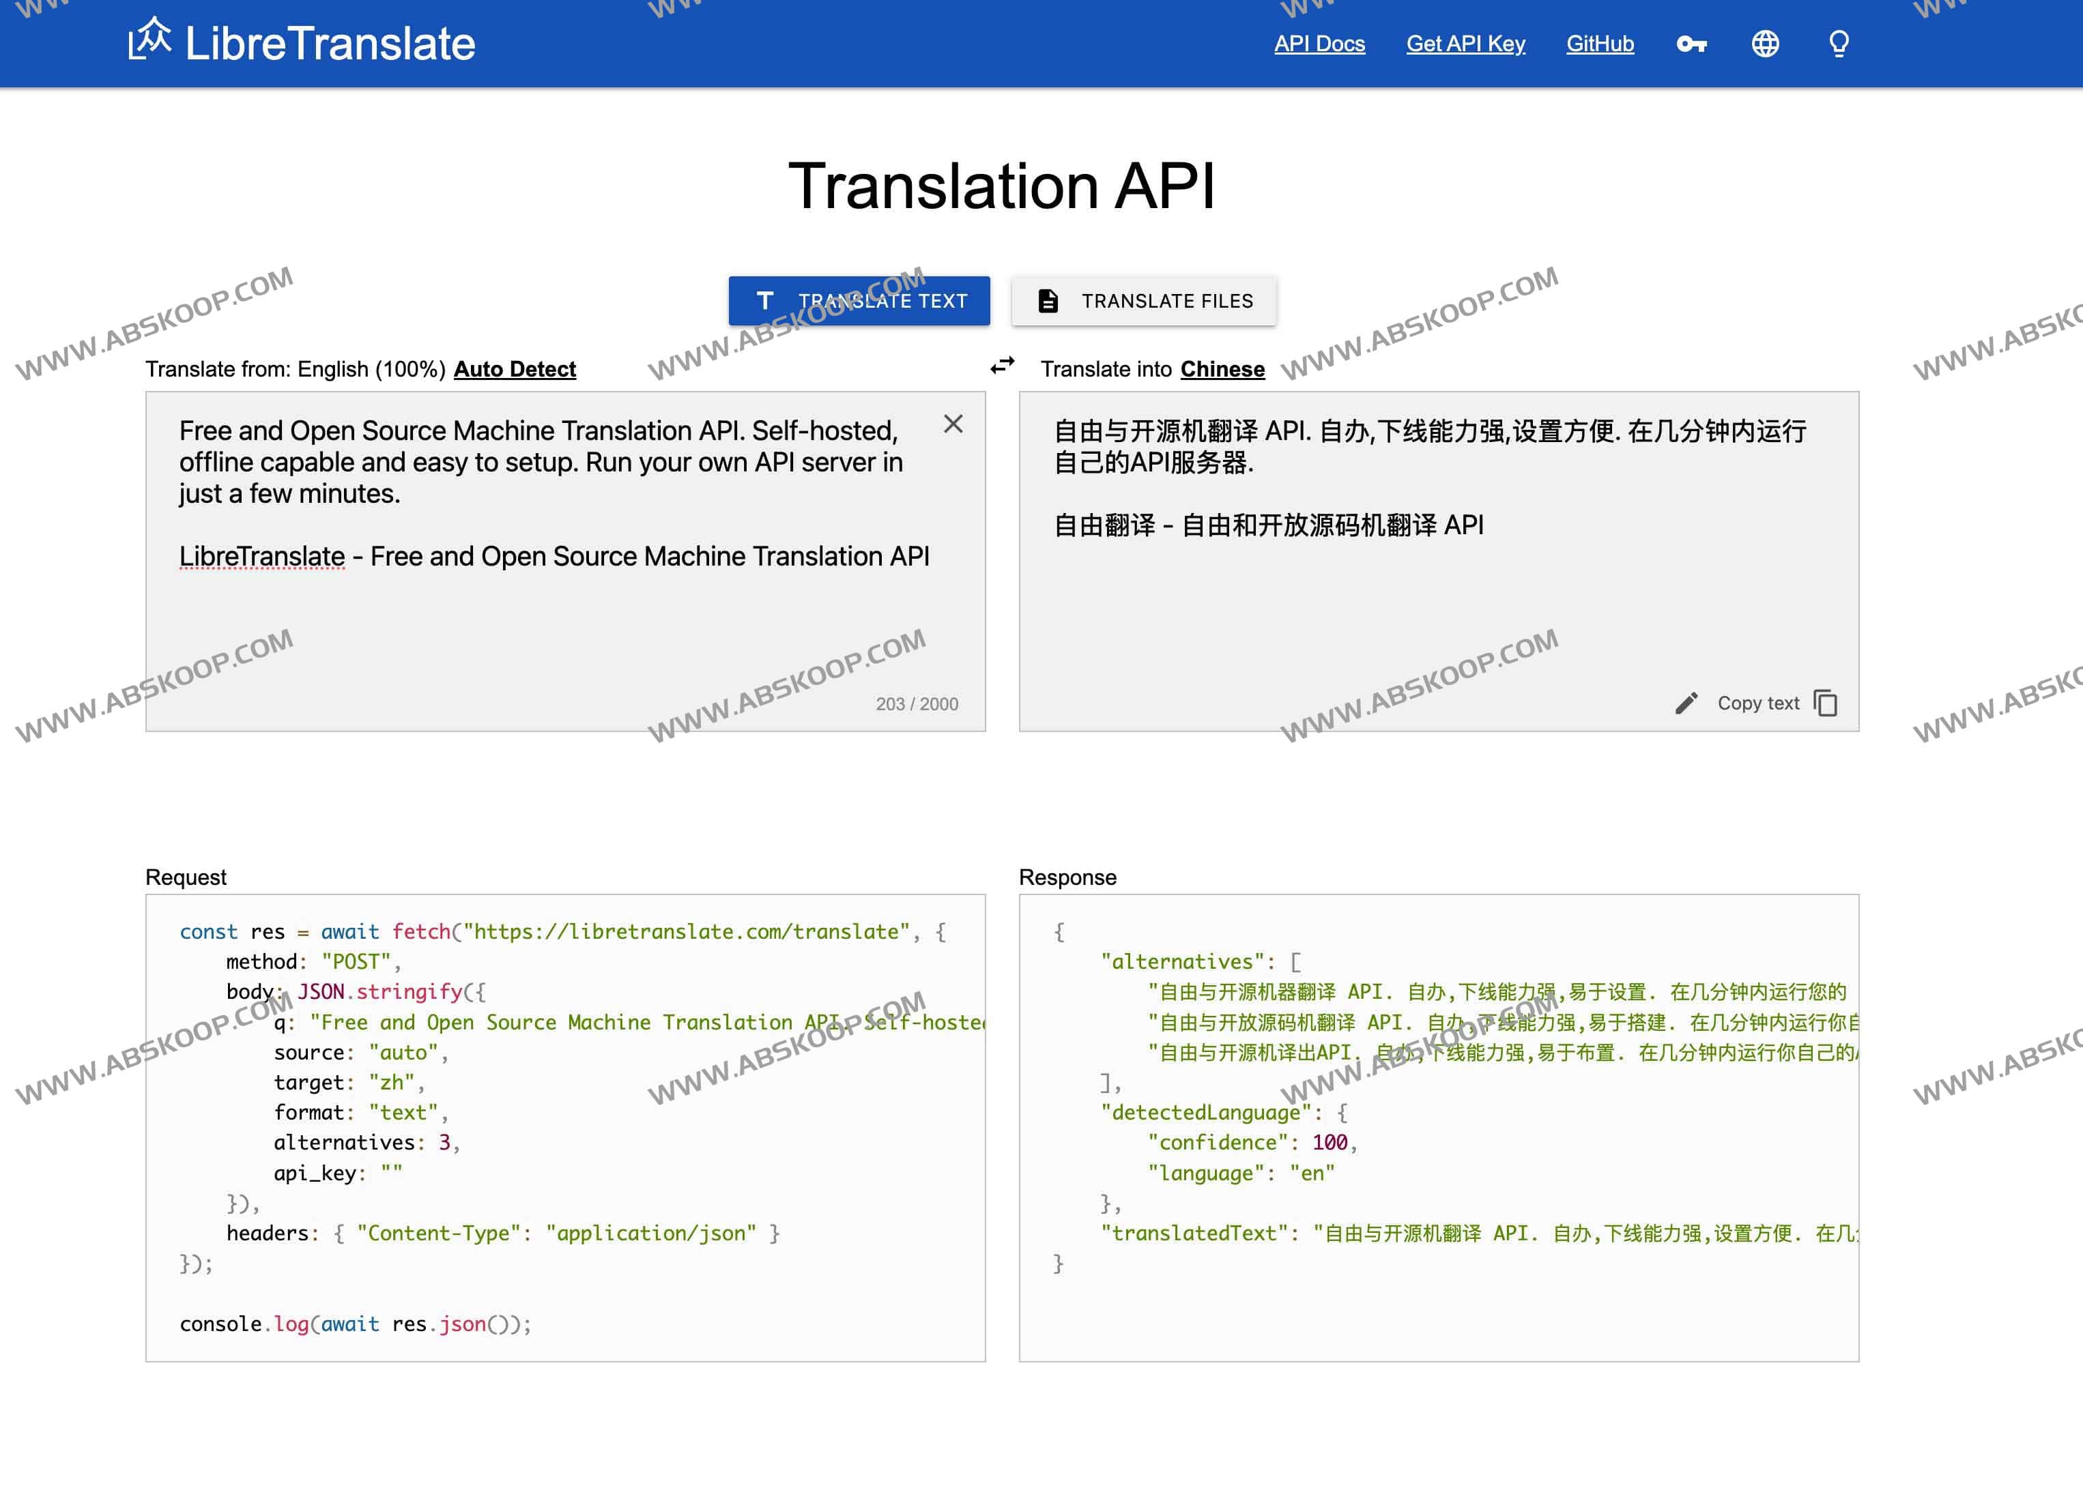Click the LibreTranslate logo icon

point(149,40)
